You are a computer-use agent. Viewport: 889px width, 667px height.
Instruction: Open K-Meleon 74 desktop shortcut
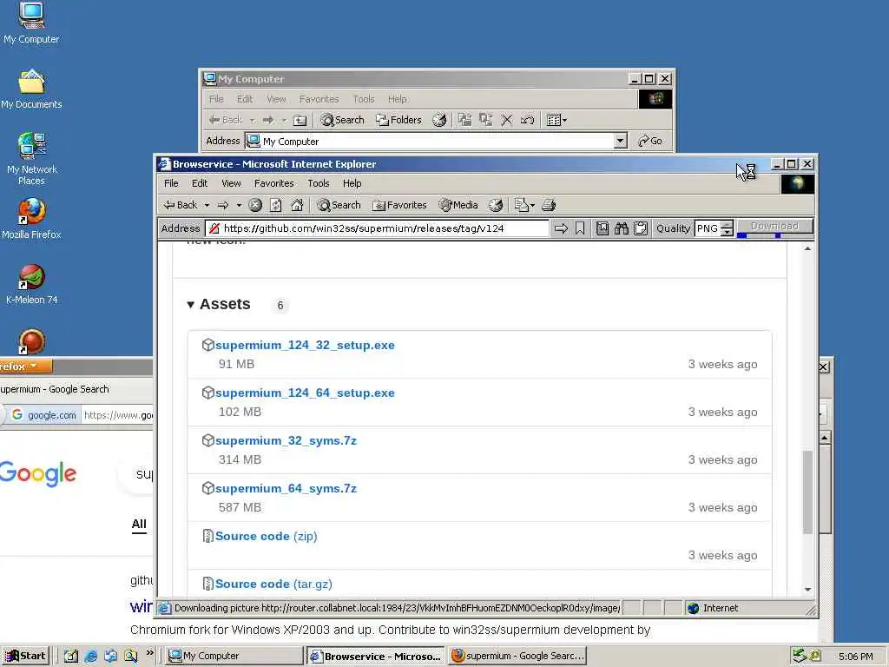pyautogui.click(x=32, y=284)
